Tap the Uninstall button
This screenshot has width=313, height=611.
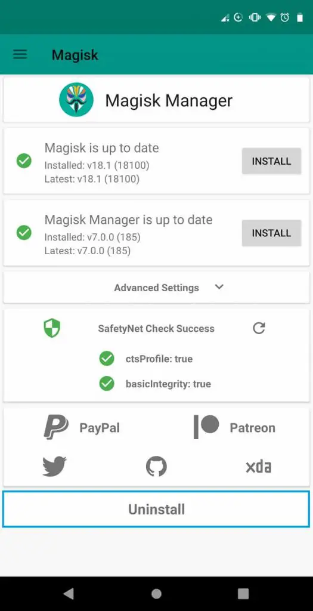[156, 510]
